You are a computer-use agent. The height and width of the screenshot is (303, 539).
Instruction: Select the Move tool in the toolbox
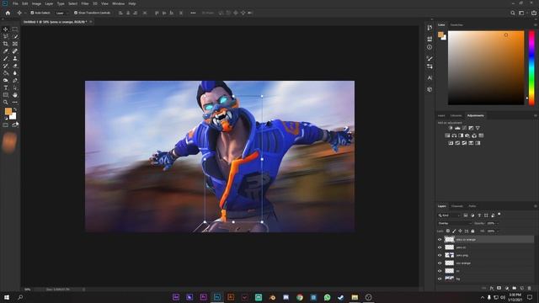[6, 29]
